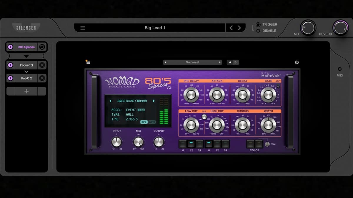The image size is (353, 198).
Task: Click the DECAY knob
Action: pos(242,94)
